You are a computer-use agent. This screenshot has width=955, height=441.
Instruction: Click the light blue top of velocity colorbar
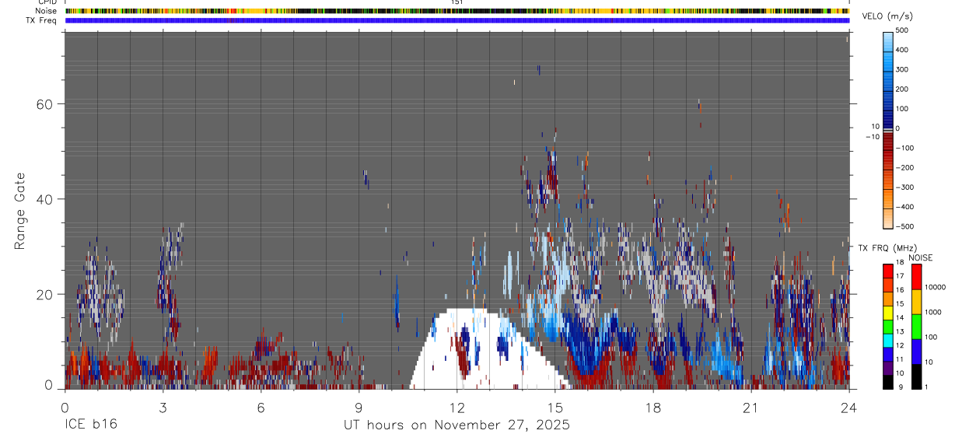tap(888, 40)
